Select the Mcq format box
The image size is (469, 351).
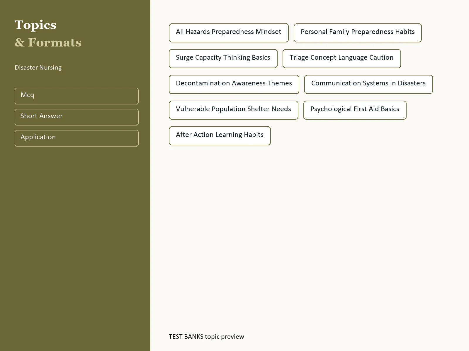coord(77,96)
